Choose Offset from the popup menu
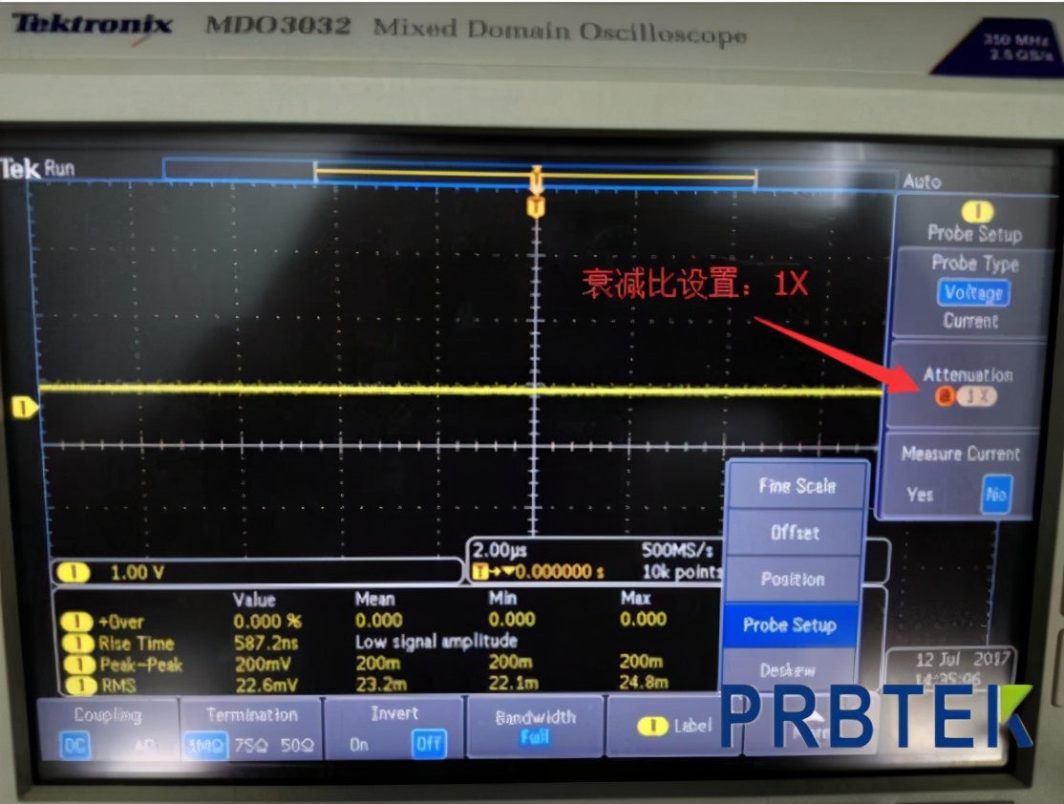Screen dimensions: 1064x804 coord(795,533)
